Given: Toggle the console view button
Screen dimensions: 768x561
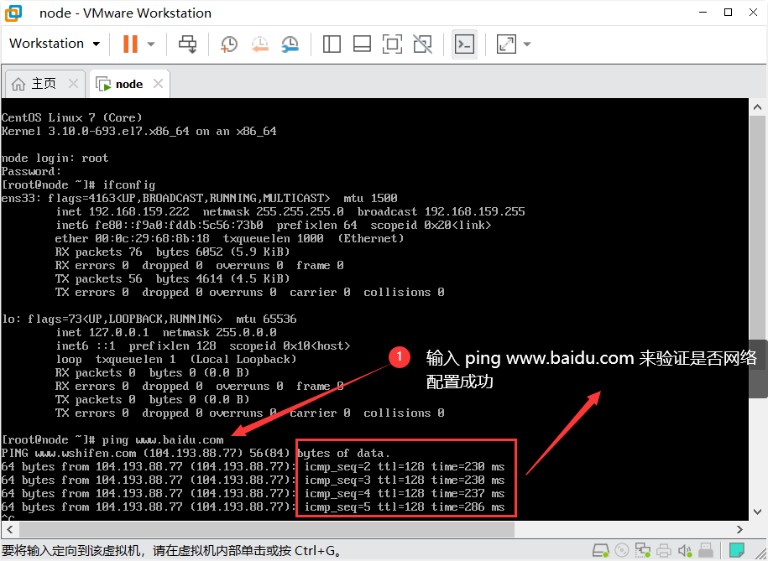Looking at the screenshot, I should 464,44.
